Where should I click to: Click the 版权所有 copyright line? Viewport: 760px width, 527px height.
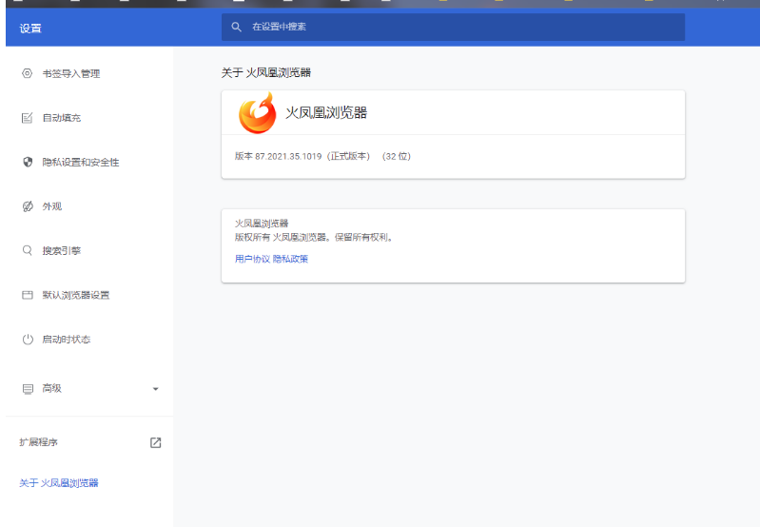(314, 237)
